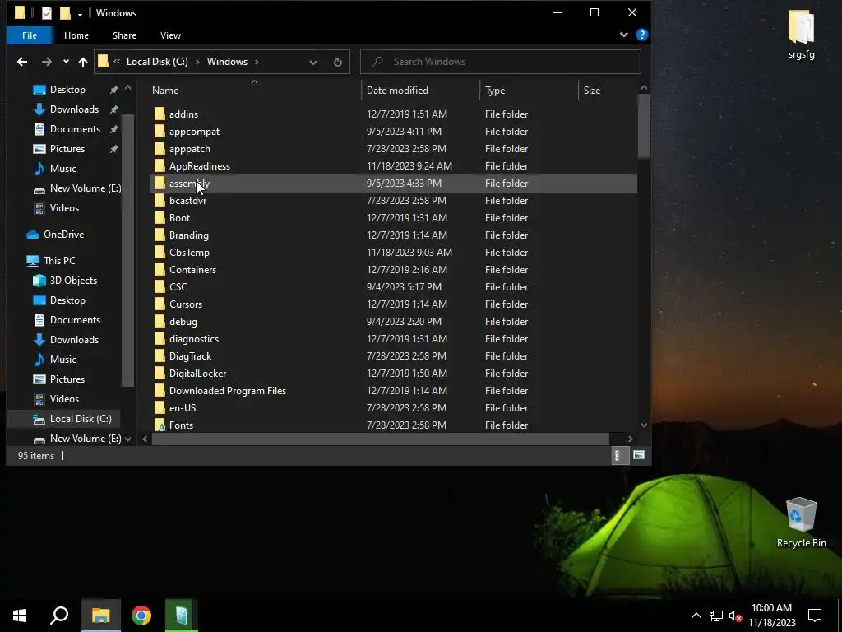Open the Windows Start menu
Screen dimensions: 842x632
pyautogui.click(x=20, y=616)
